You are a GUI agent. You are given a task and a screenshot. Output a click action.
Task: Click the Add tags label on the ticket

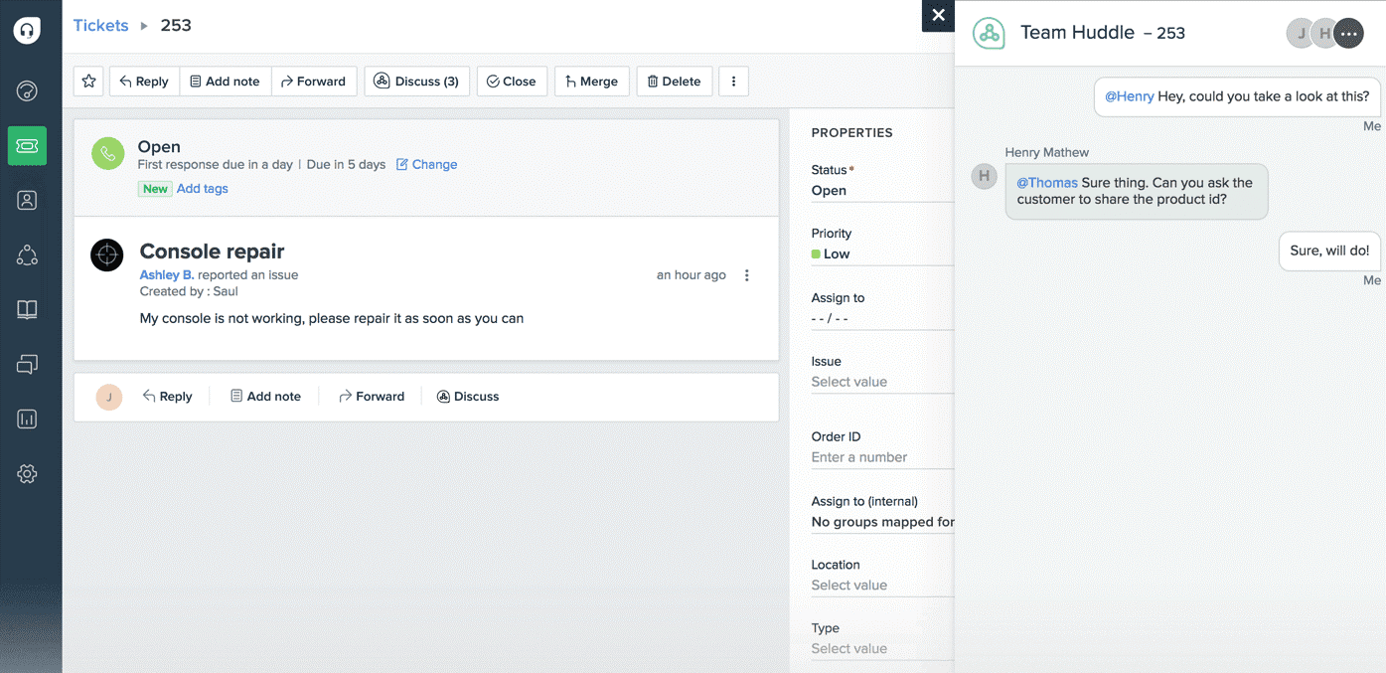202,188
